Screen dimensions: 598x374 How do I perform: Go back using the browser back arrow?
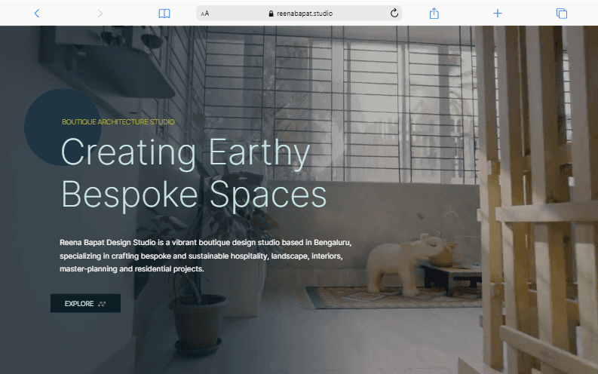(x=37, y=14)
